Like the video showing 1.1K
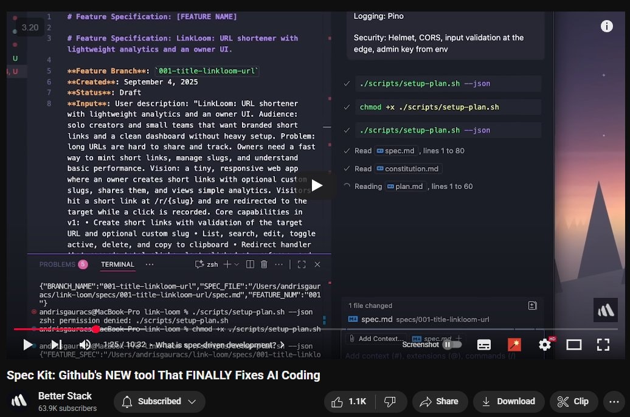 (350, 401)
